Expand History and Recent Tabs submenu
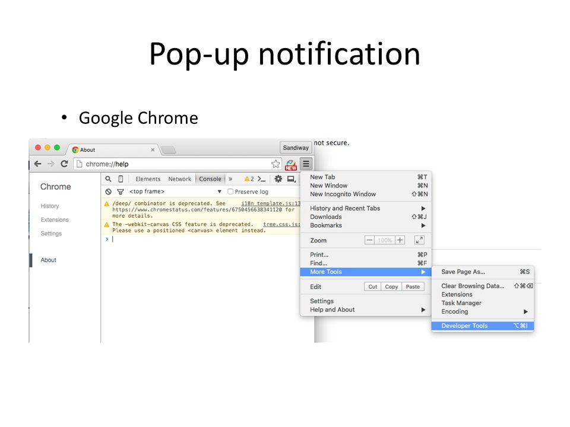This screenshot has width=570, height=427. [366, 208]
